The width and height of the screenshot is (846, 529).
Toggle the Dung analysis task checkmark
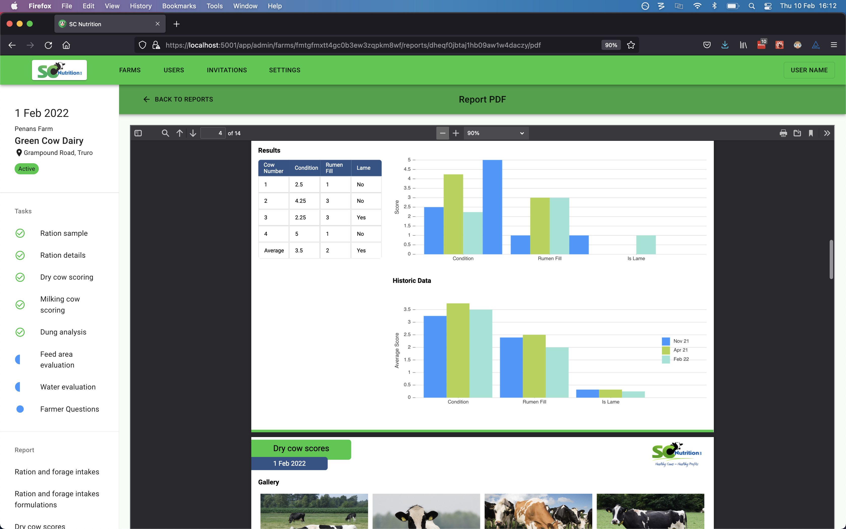tap(20, 332)
